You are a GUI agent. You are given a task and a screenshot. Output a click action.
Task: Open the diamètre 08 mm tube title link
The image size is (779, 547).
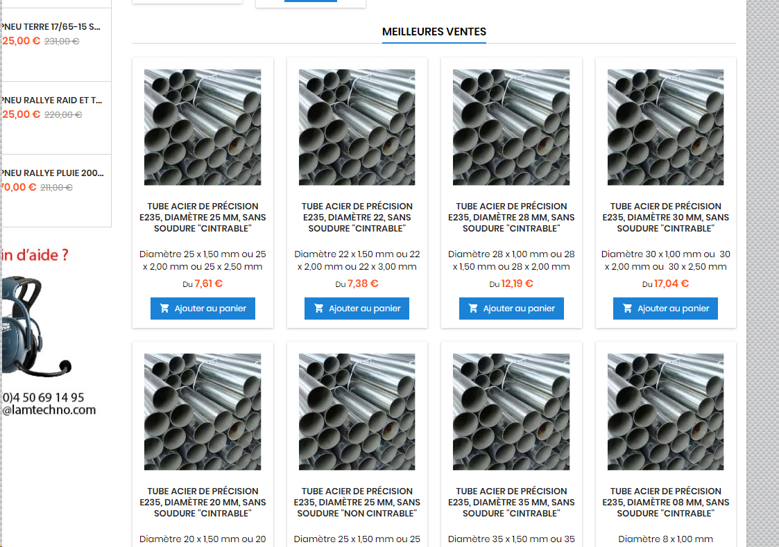(x=666, y=502)
